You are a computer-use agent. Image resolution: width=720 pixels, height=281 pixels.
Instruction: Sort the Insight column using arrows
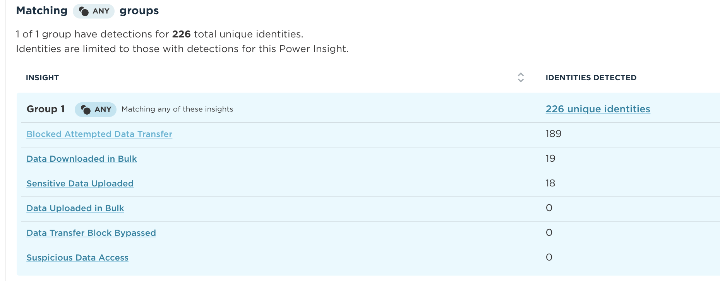click(x=521, y=78)
